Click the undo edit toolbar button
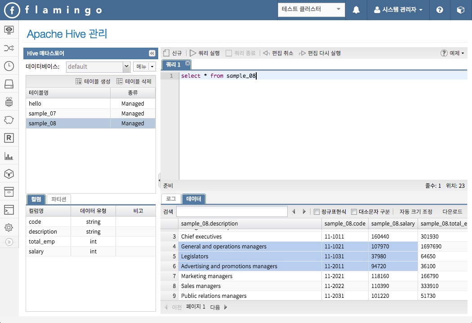Image resolution: width=472 pixels, height=323 pixels. (278, 53)
